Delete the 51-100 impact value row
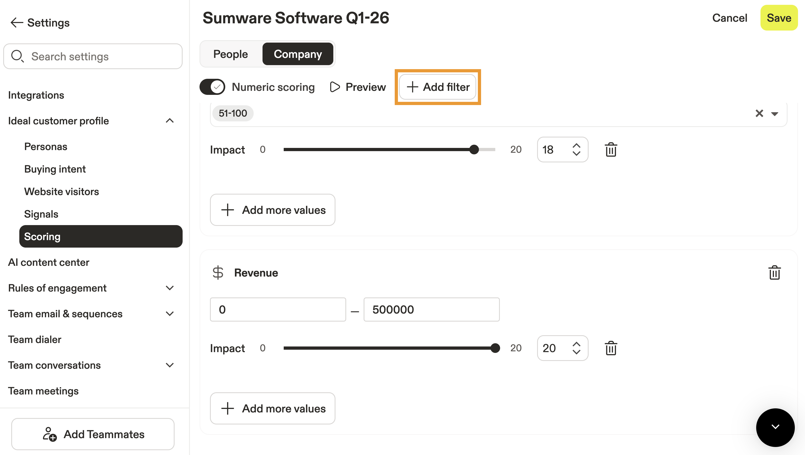Screen dimensions: 805x455 611,150
